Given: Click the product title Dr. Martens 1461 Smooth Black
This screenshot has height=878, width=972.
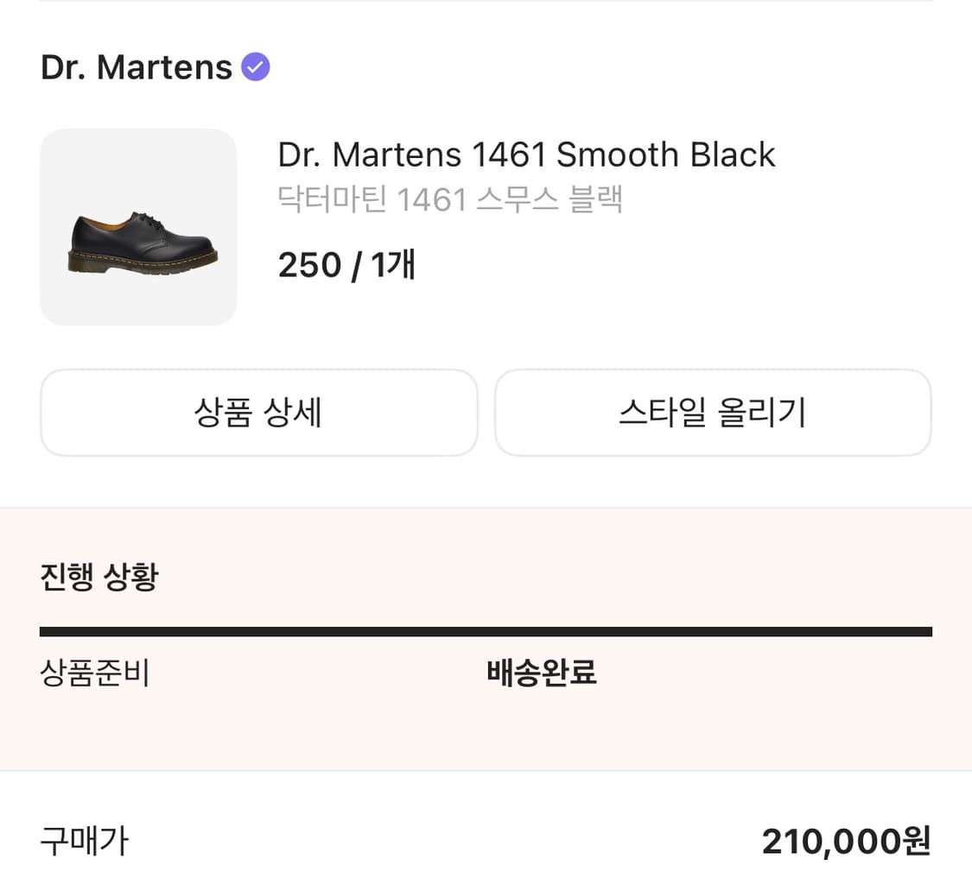Looking at the screenshot, I should click(x=525, y=154).
